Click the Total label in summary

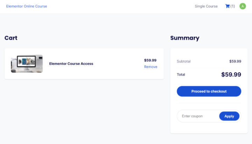(181, 74)
